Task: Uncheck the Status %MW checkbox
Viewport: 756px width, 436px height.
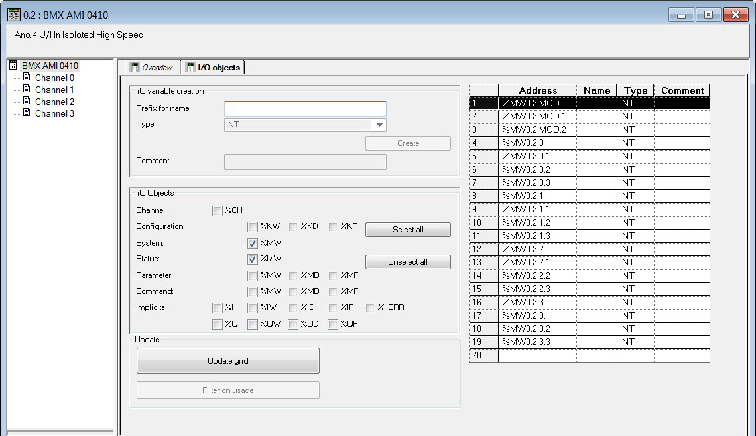Action: [x=253, y=259]
